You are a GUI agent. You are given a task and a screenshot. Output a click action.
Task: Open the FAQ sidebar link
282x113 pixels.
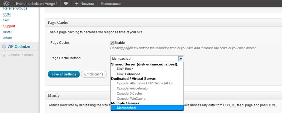click(x=6, y=20)
